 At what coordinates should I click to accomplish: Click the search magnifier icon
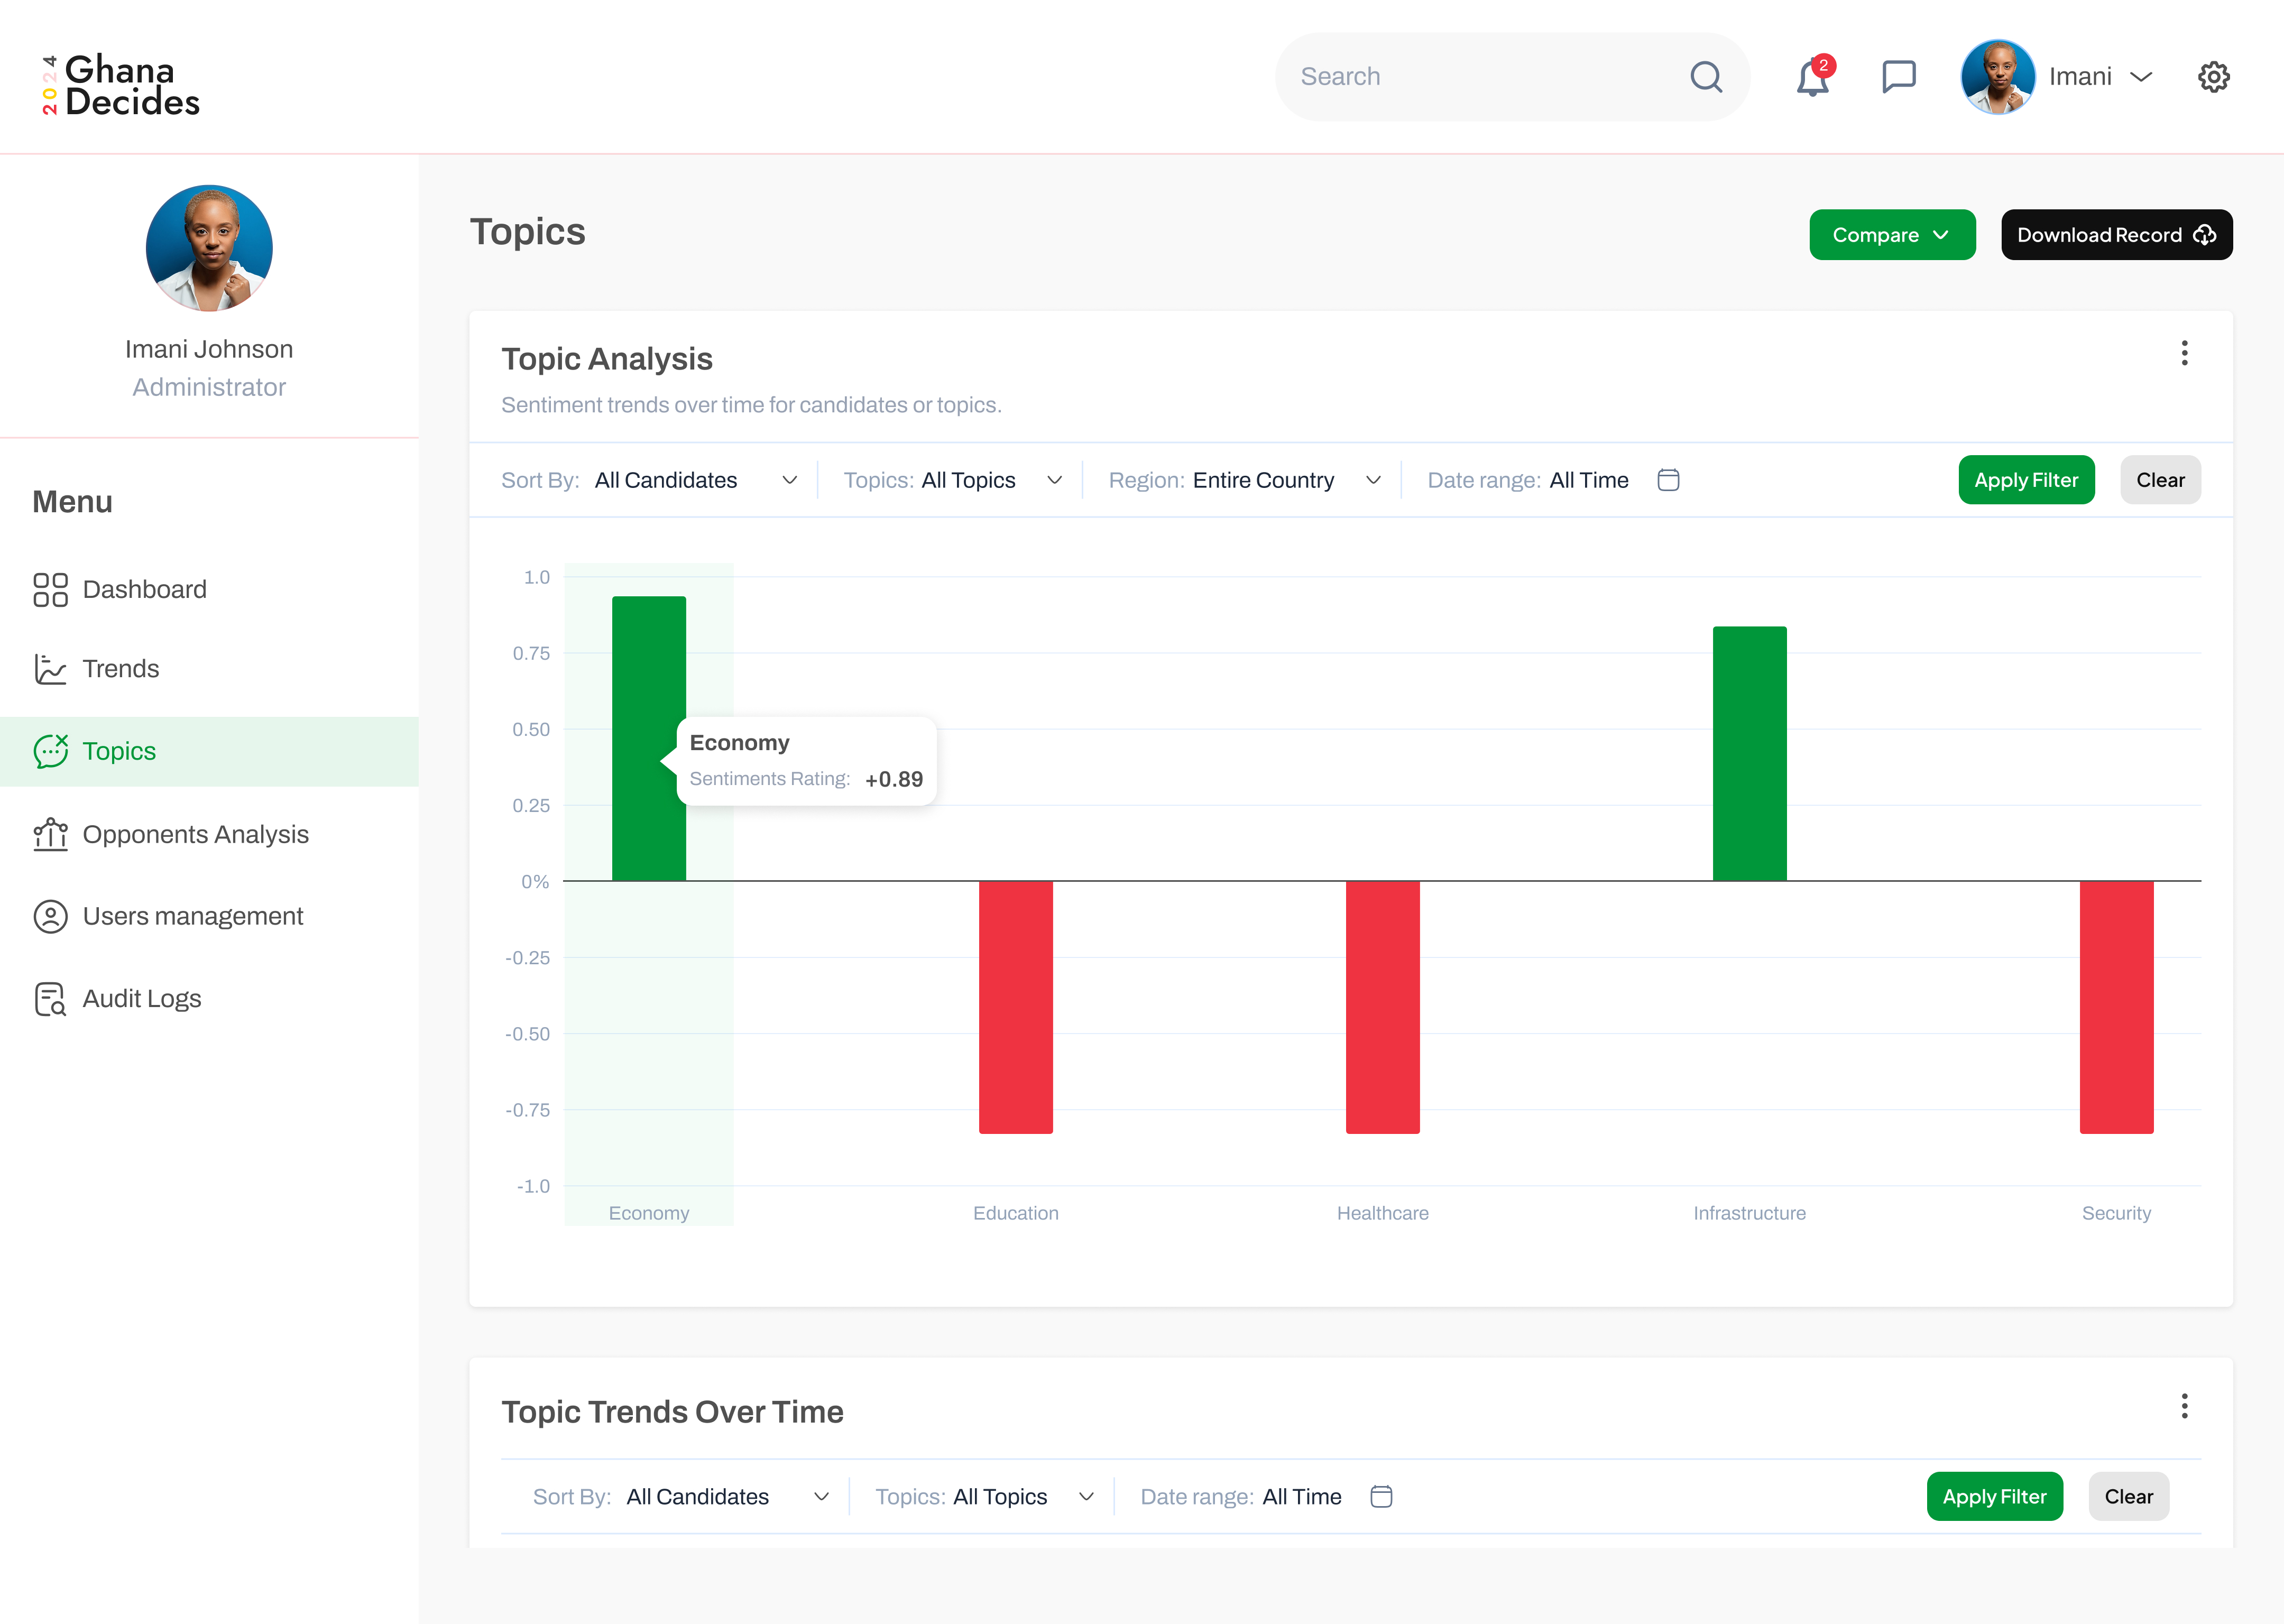(x=1706, y=77)
